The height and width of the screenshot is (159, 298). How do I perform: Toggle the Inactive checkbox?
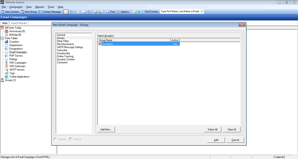[55, 139]
